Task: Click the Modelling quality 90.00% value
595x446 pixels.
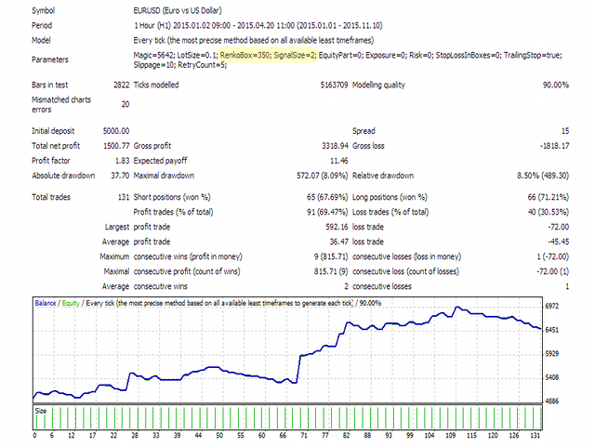Action: pyautogui.click(x=552, y=85)
